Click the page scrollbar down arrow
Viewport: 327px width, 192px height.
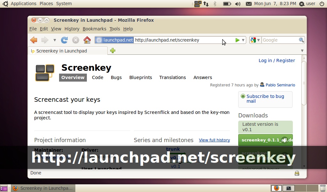click(x=304, y=166)
